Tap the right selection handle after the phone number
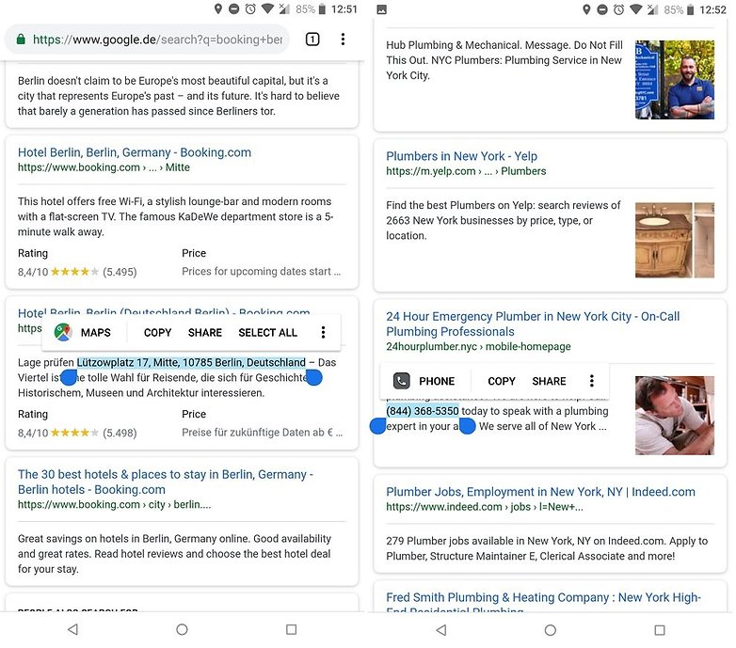 [468, 426]
